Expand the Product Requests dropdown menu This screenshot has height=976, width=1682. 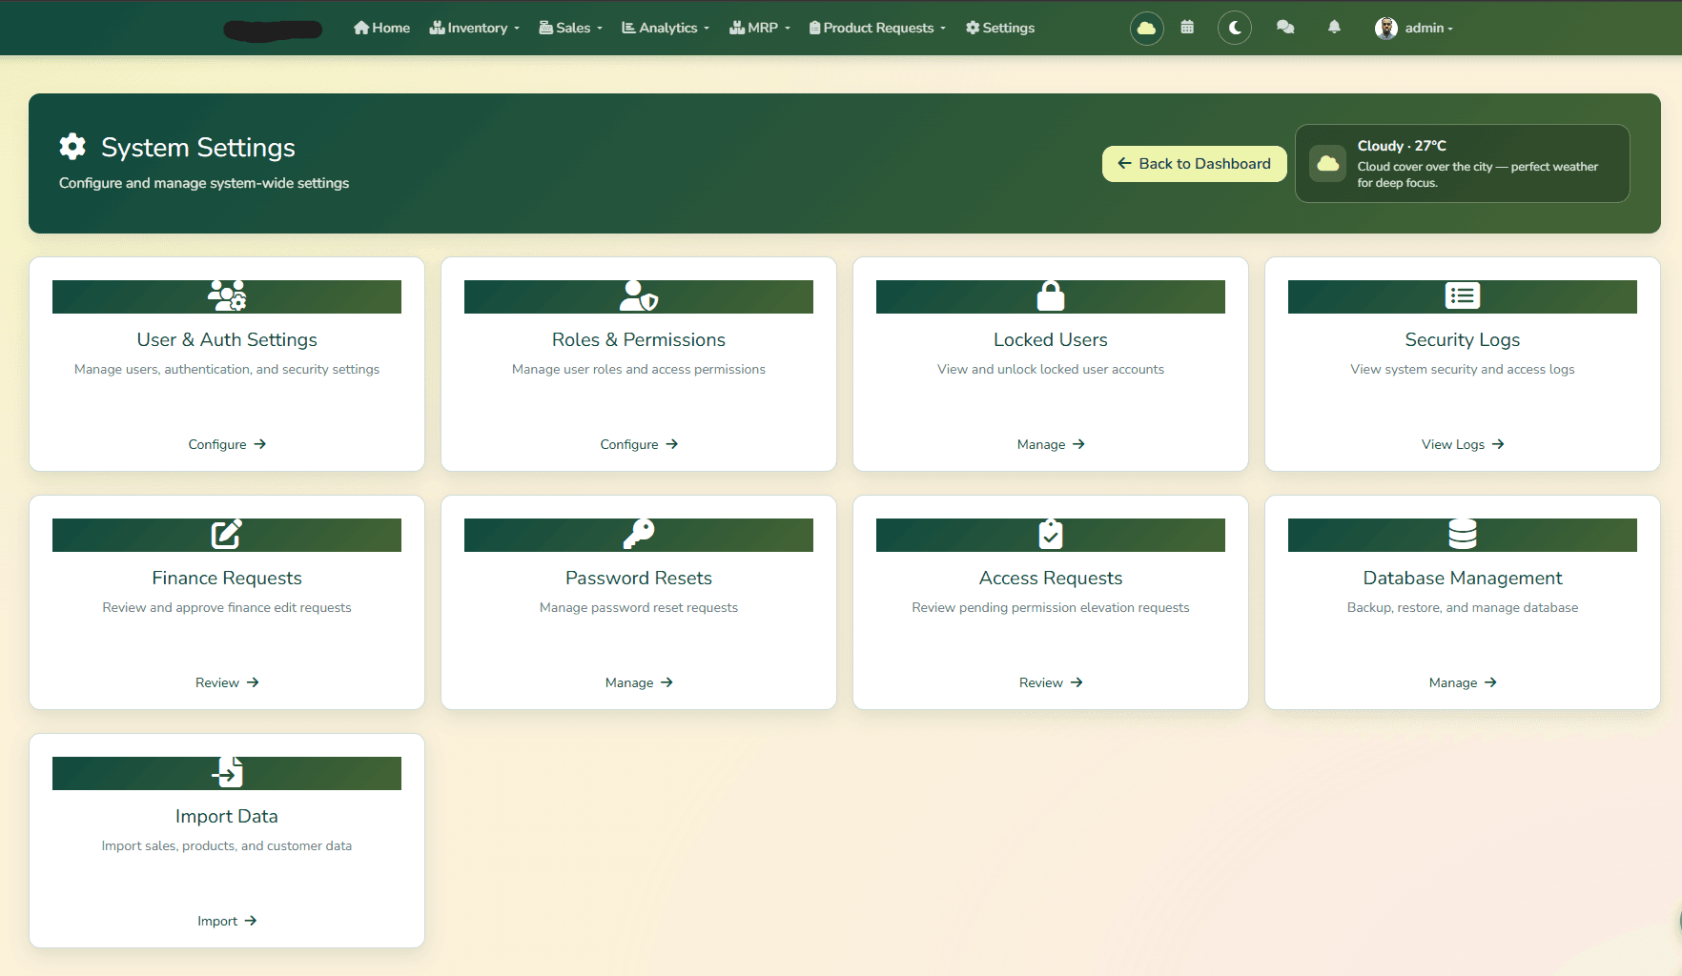coord(877,28)
